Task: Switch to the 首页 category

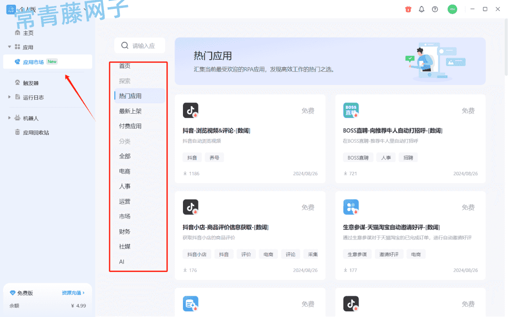Action: 125,66
